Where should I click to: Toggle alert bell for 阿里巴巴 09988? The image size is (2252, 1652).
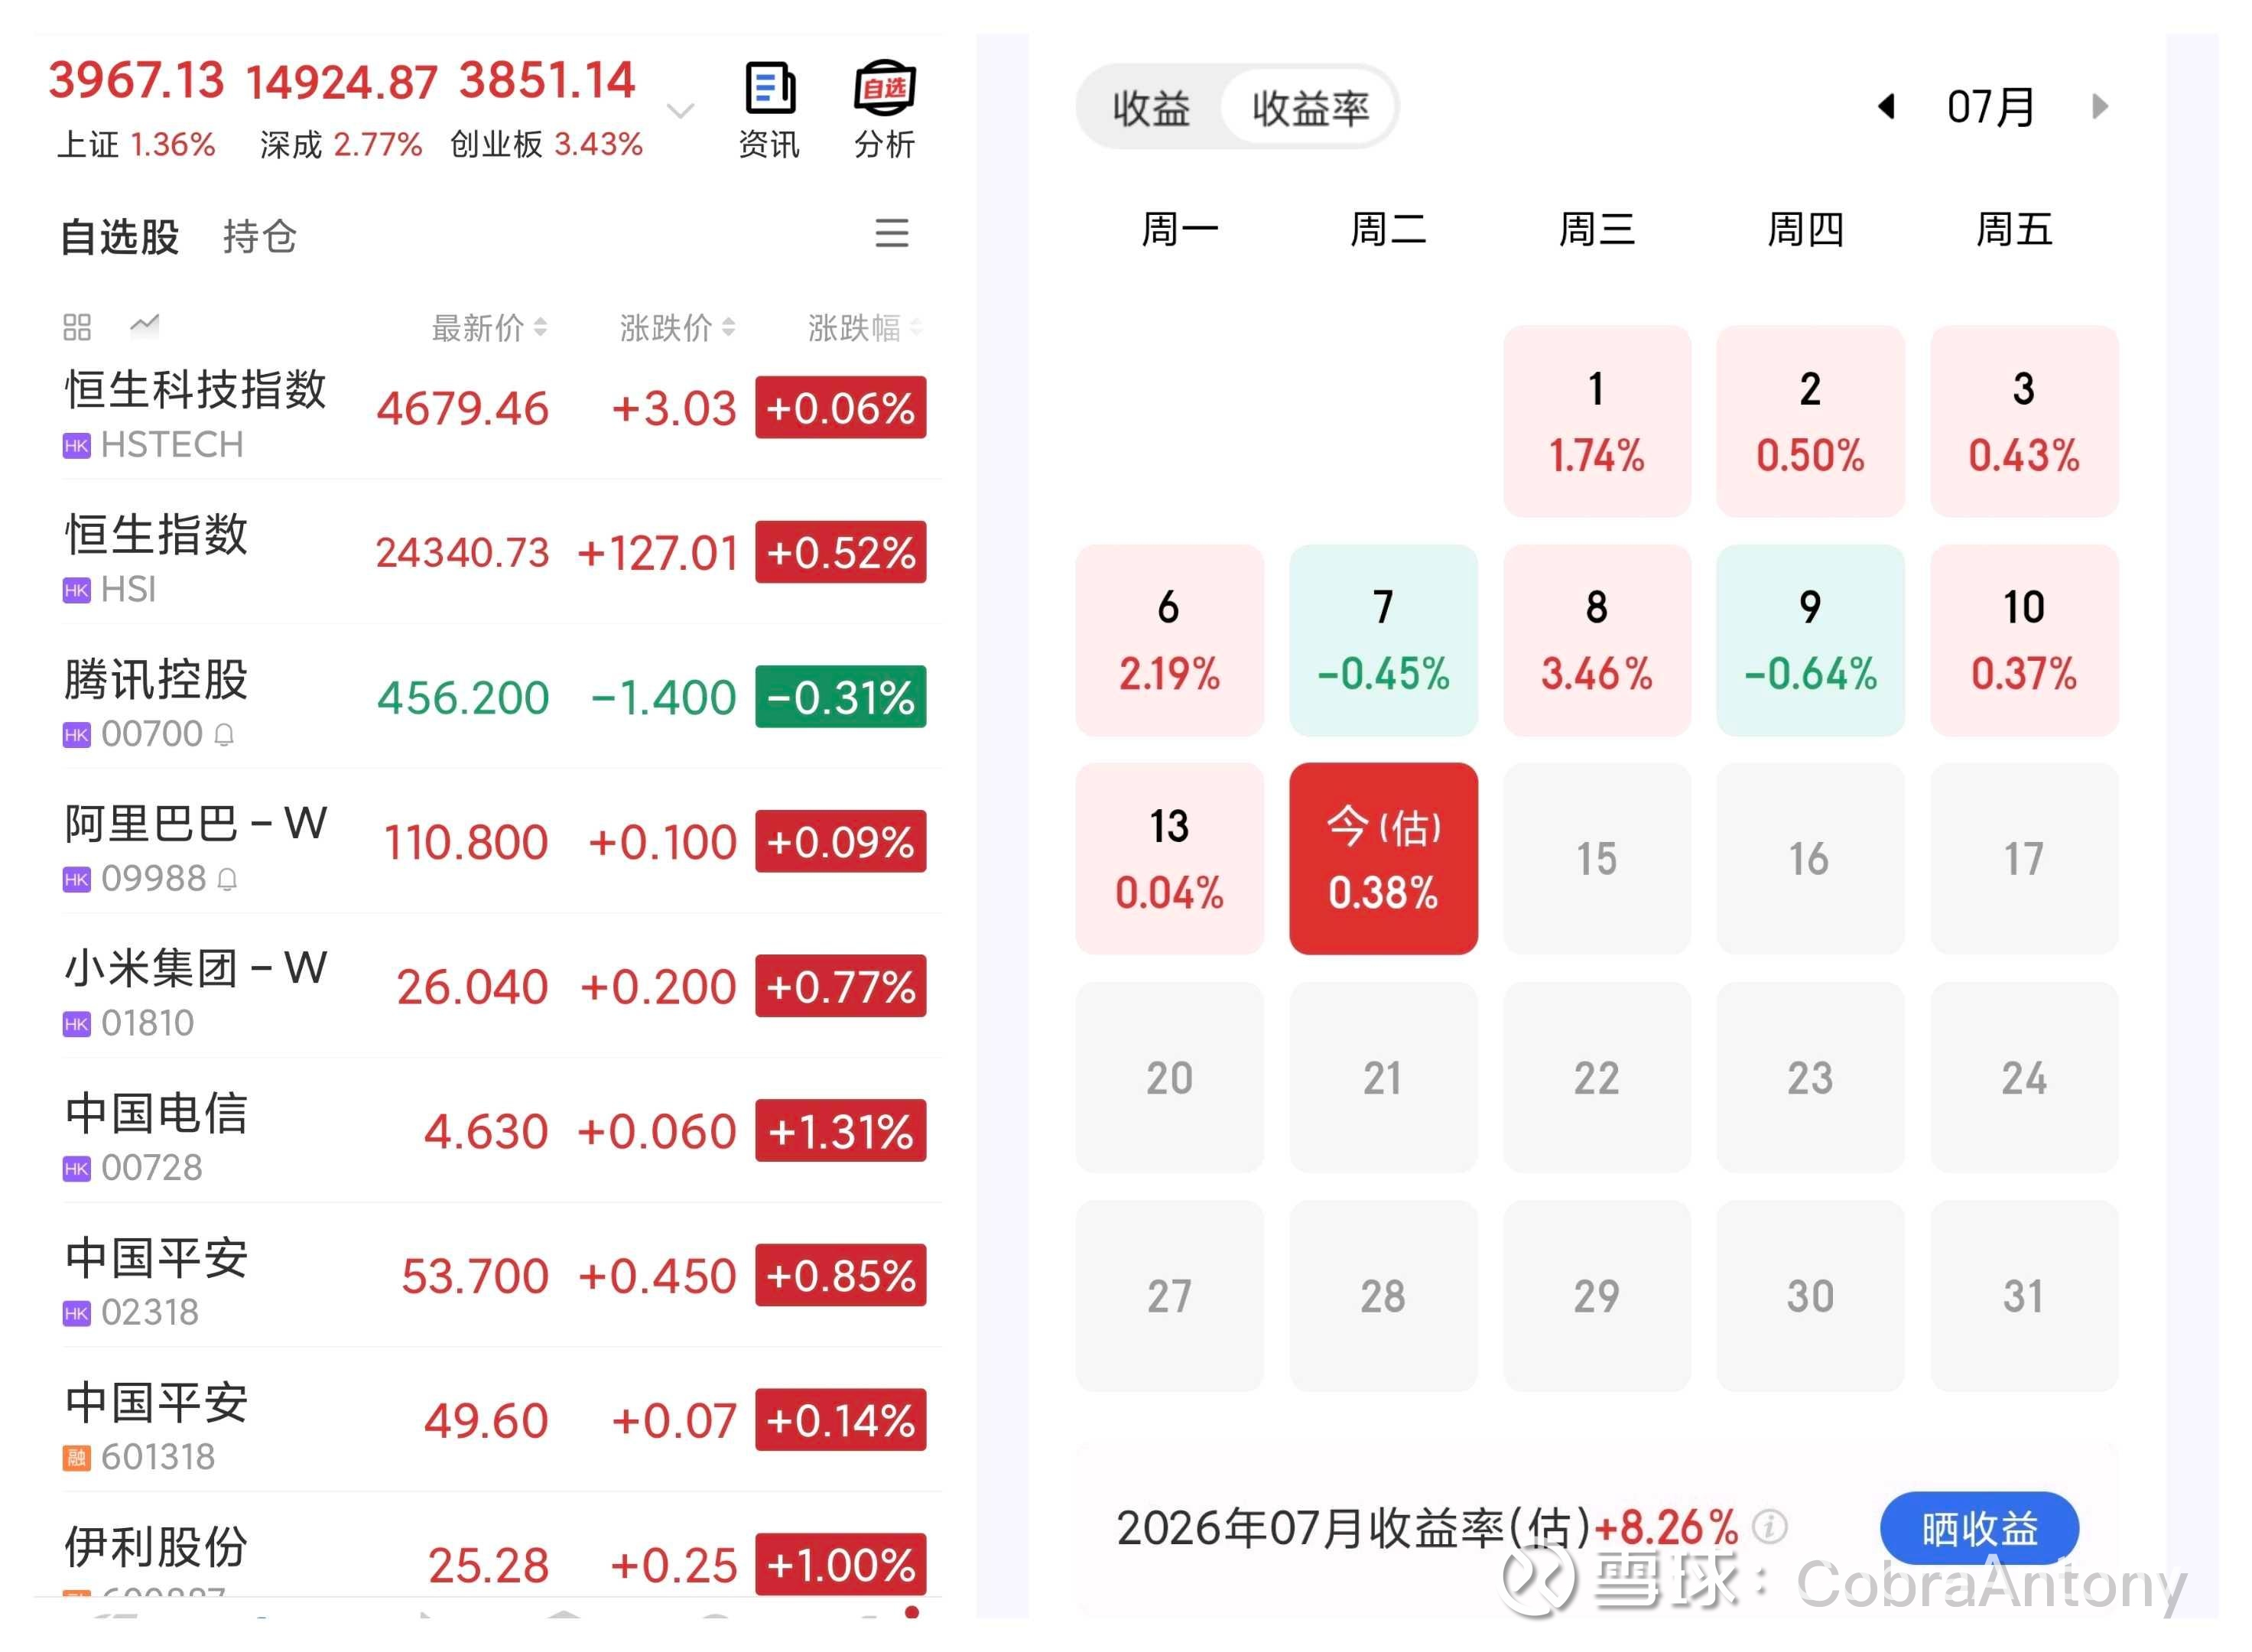click(x=227, y=880)
